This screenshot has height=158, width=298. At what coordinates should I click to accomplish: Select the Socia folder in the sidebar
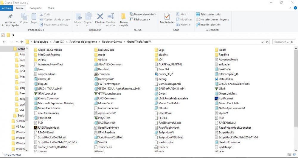pos(19,116)
